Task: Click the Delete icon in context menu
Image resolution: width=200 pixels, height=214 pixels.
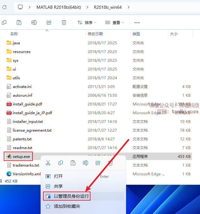Action: click(110, 163)
